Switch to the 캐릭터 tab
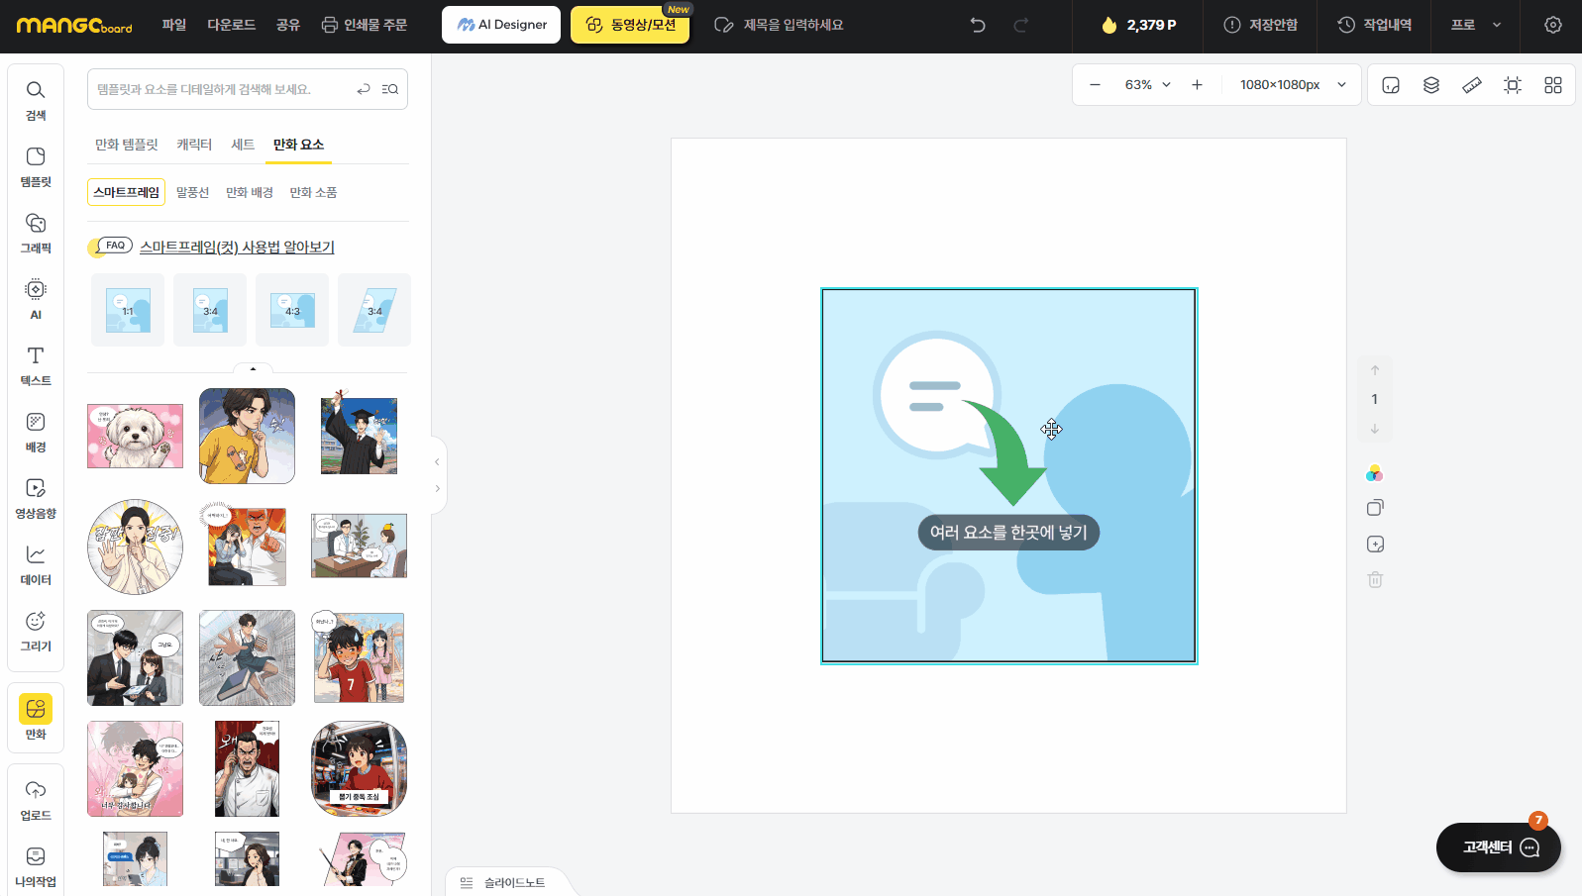Image resolution: width=1582 pixels, height=896 pixels. [194, 145]
